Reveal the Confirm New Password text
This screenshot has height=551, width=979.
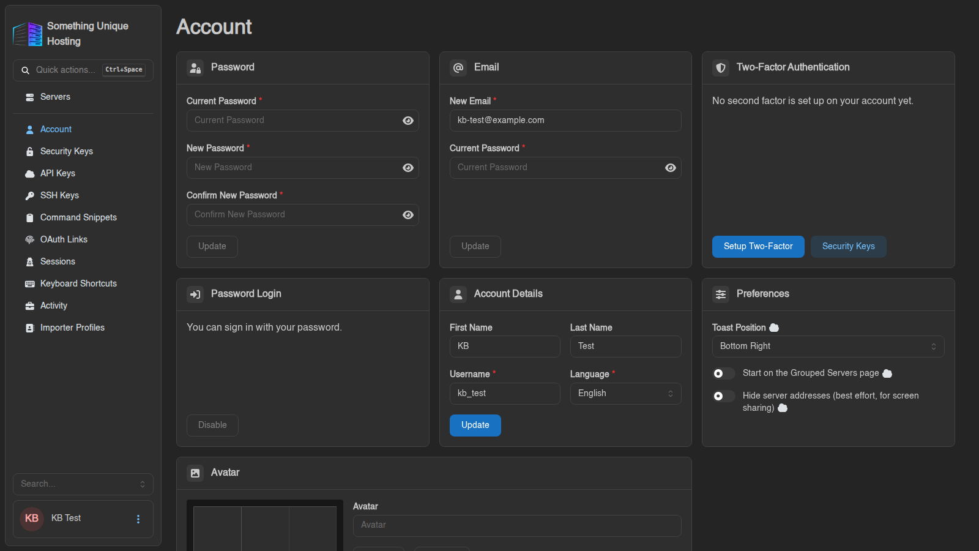click(x=408, y=215)
